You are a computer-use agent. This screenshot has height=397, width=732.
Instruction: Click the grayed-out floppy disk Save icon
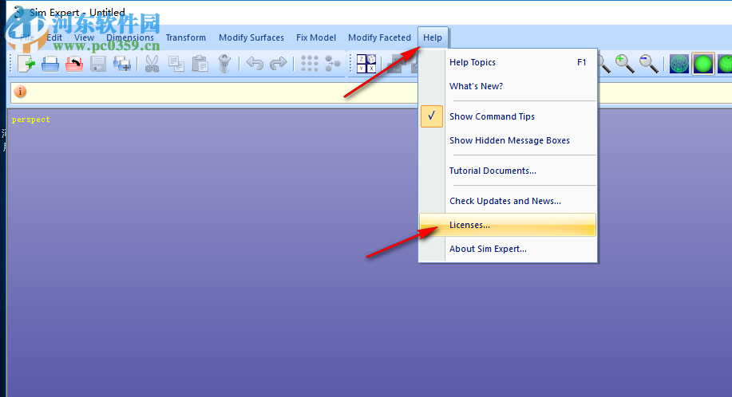pos(98,63)
